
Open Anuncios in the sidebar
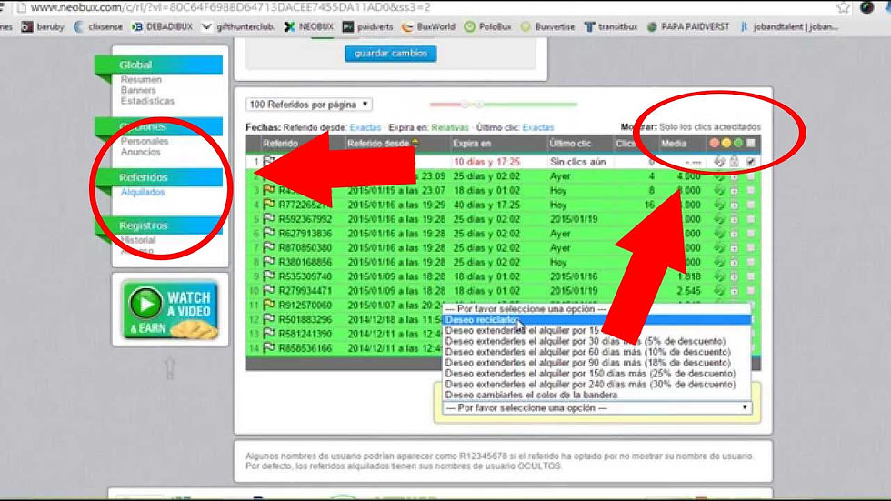point(140,152)
